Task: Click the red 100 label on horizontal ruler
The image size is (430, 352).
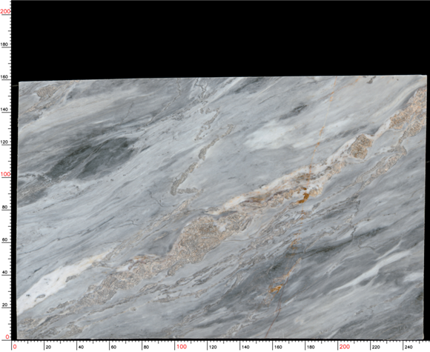Action: point(182,347)
